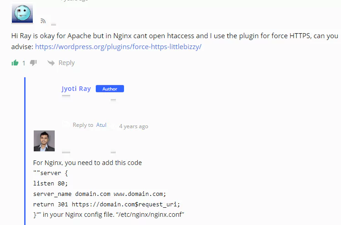Click 'For Nginx, you need to add this code'
341x225 pixels.
click(x=88, y=163)
